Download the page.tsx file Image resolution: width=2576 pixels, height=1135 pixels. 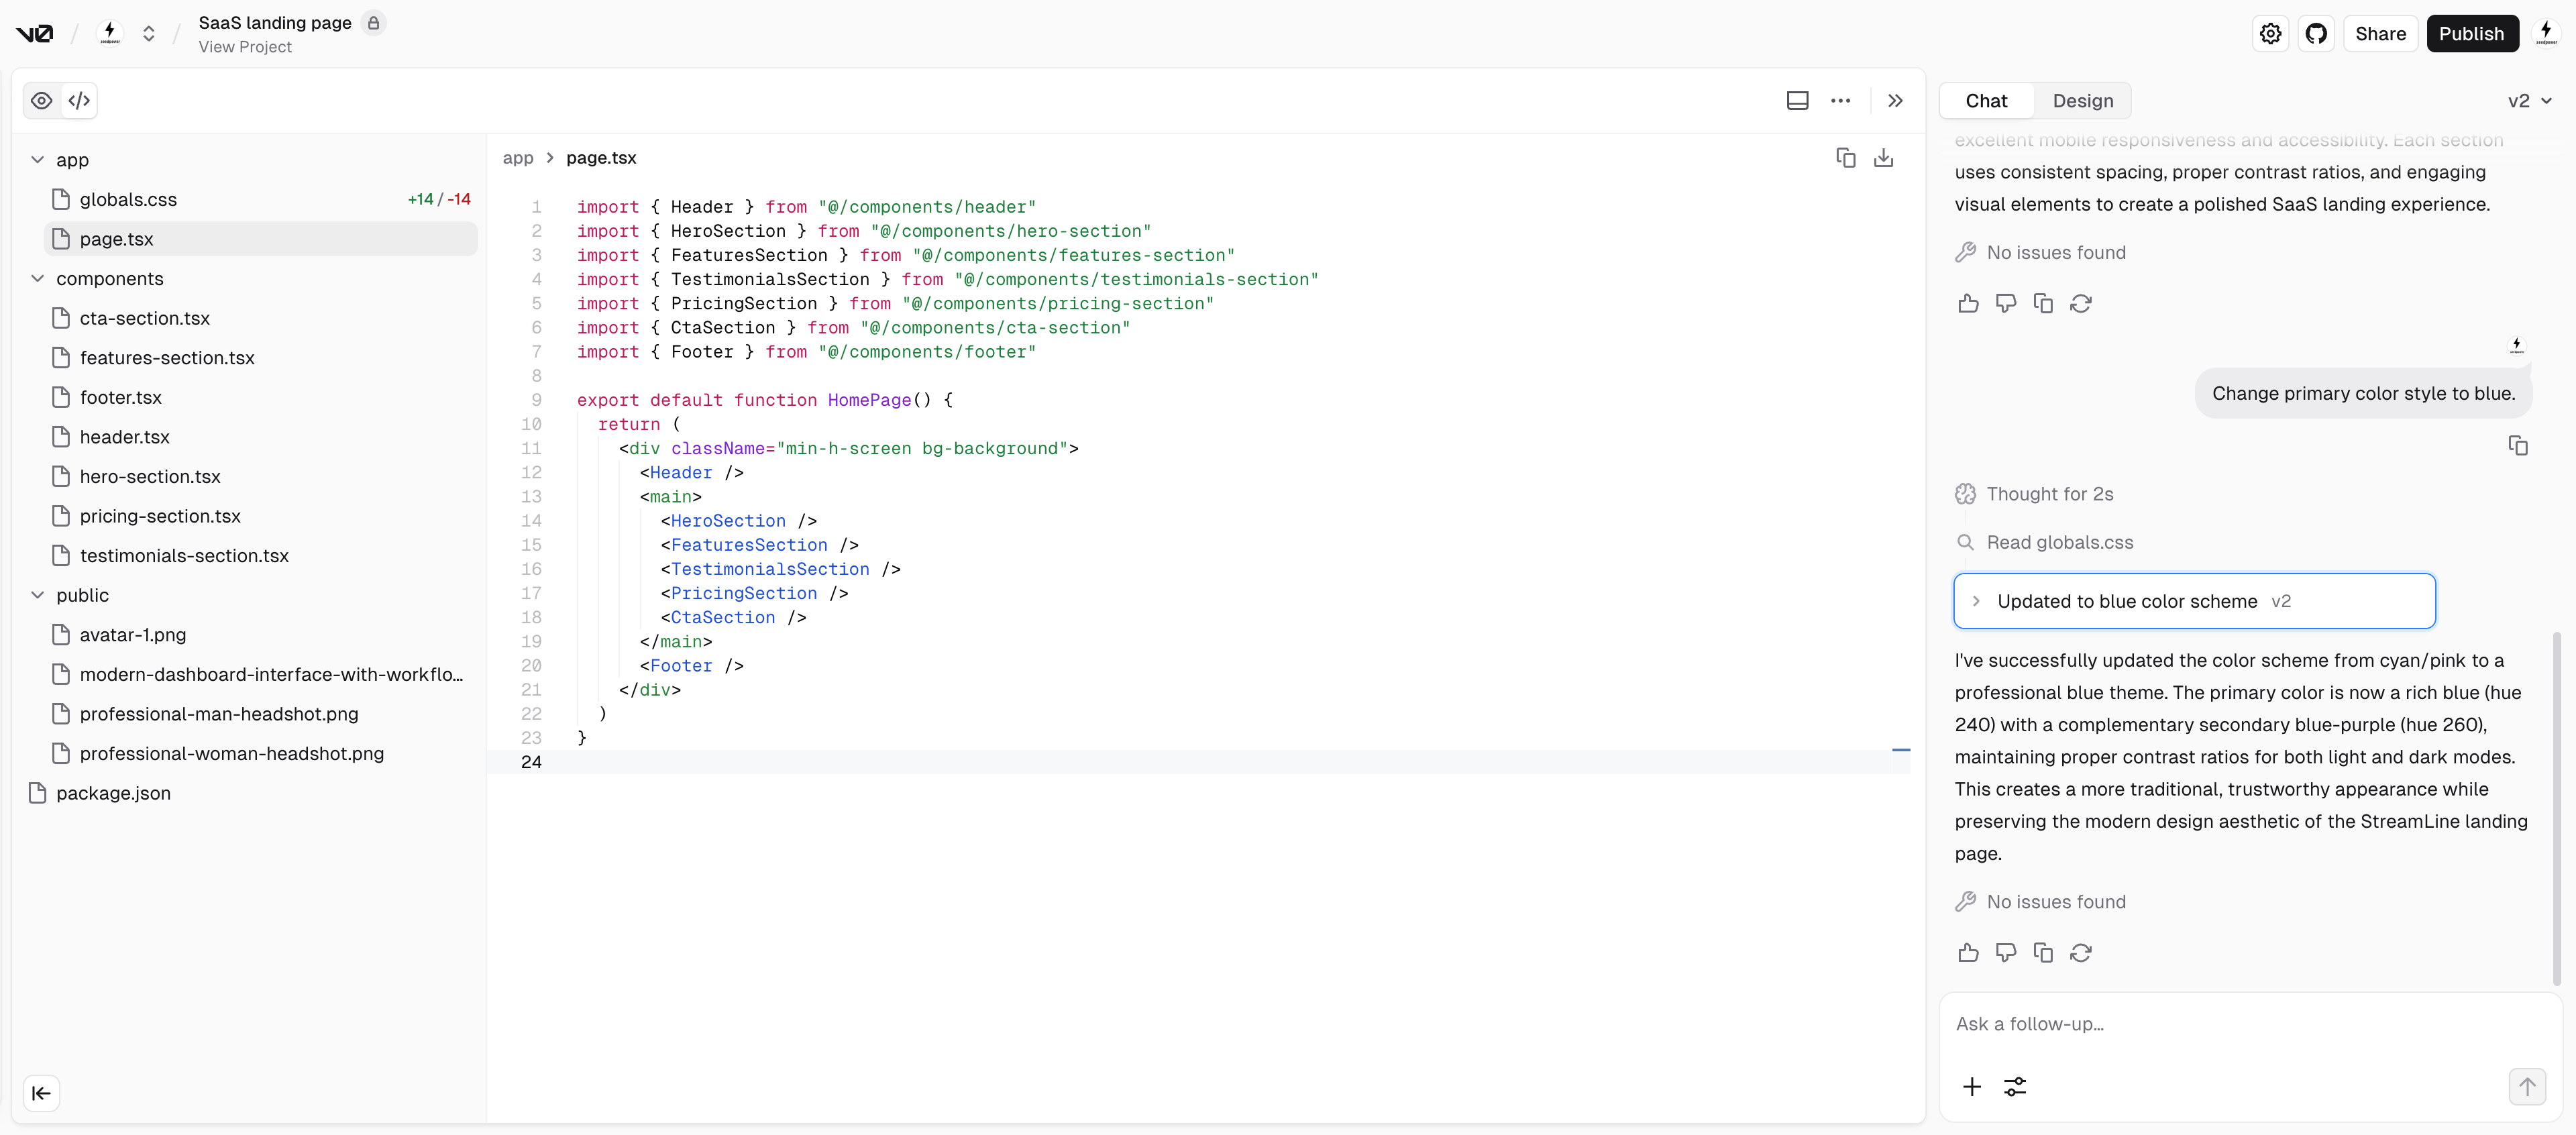coord(1883,158)
